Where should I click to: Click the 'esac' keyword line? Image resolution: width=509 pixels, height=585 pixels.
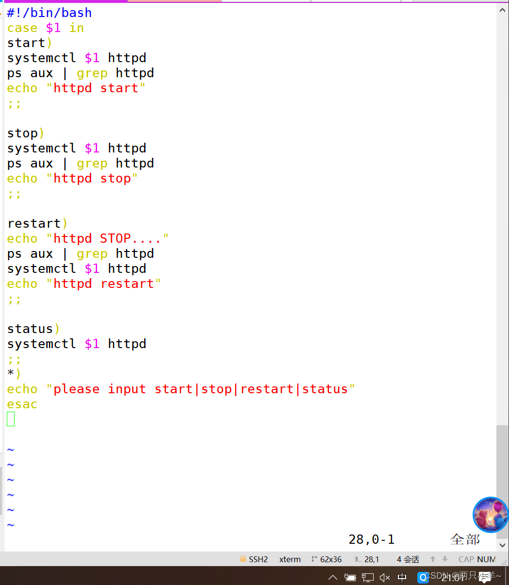tap(22, 404)
